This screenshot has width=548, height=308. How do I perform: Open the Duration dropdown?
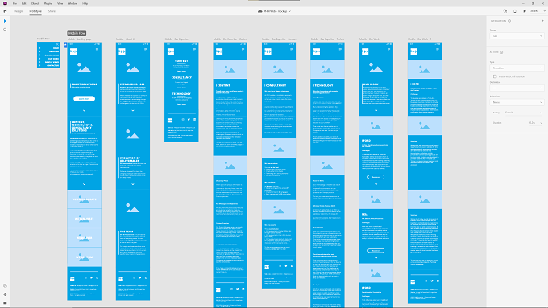click(536, 123)
